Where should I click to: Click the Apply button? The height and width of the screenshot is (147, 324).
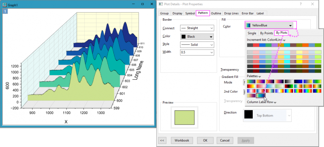tap(245, 141)
